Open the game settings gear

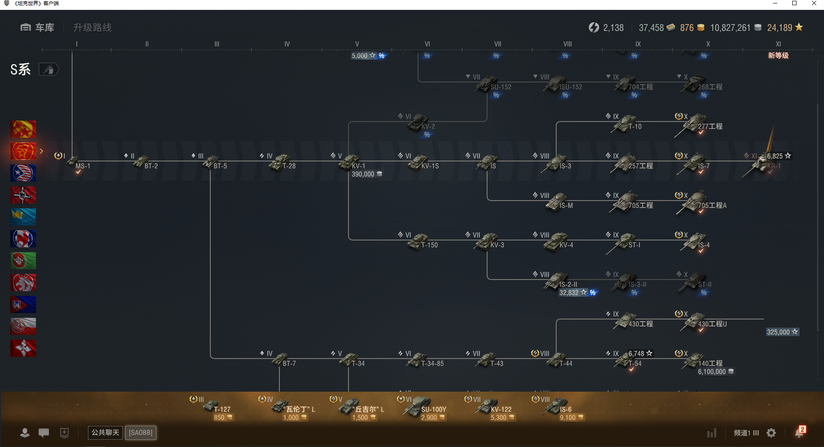coord(771,433)
